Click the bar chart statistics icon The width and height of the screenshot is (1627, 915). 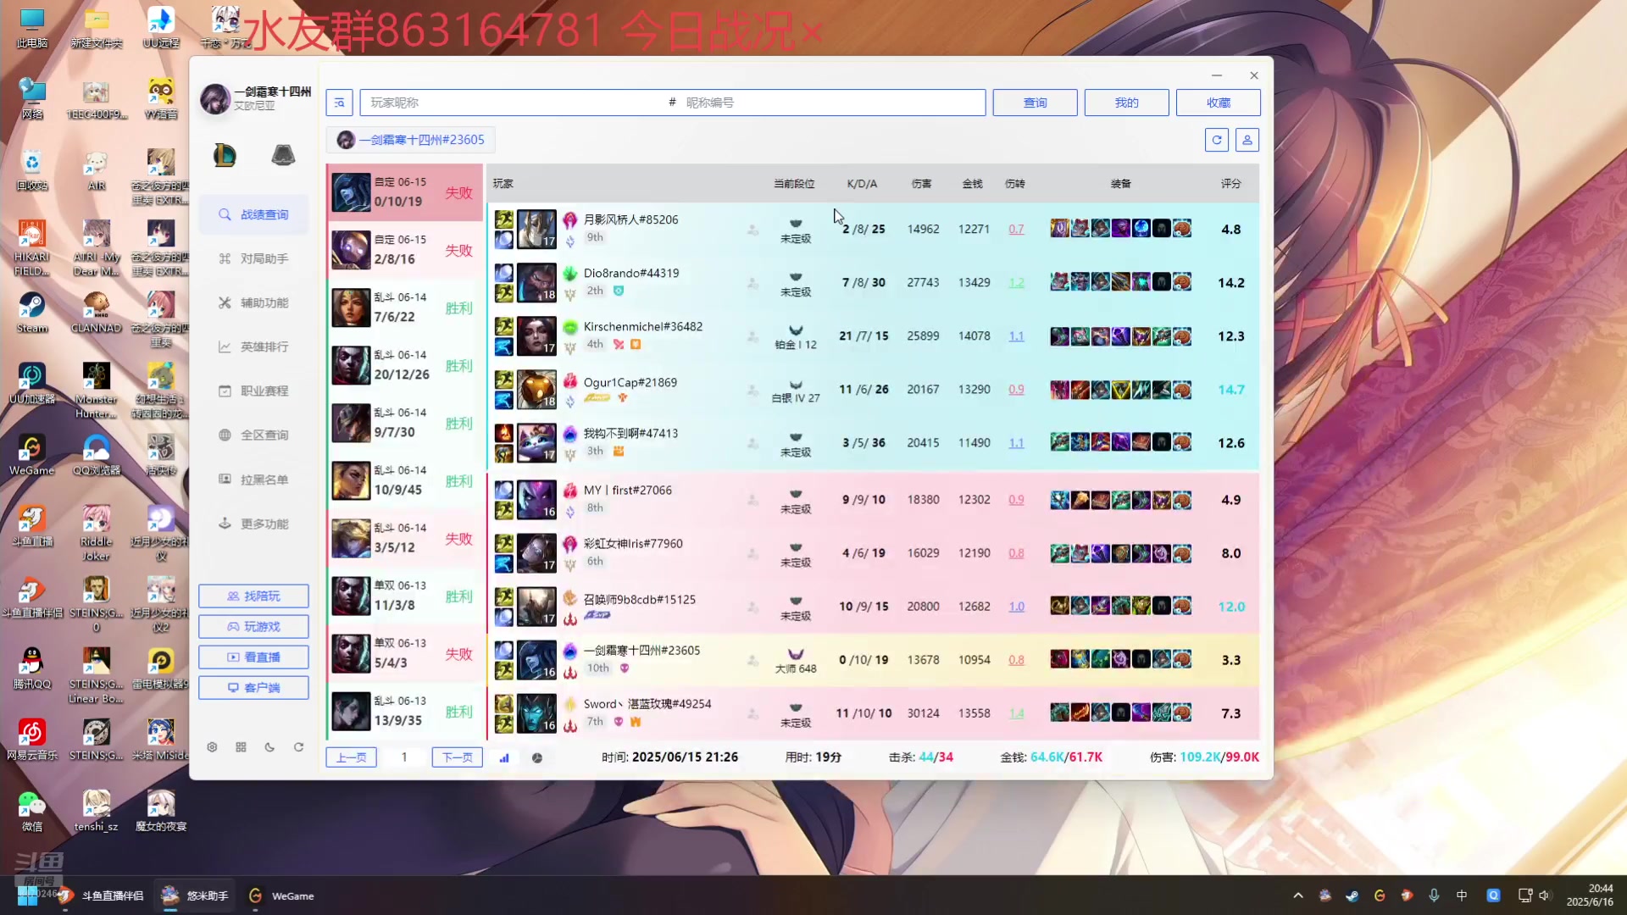(504, 757)
